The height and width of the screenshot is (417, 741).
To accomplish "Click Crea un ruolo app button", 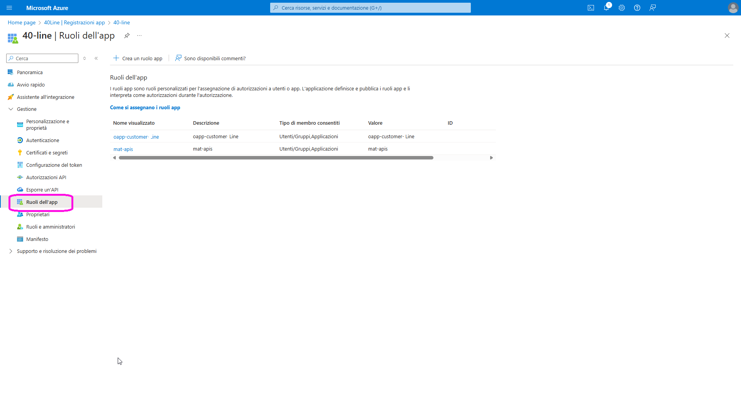I will click(x=138, y=58).
